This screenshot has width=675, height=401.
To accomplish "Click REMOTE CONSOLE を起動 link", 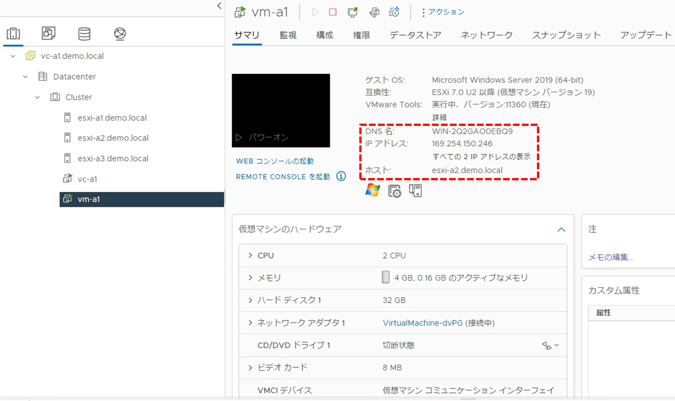I will 283,177.
